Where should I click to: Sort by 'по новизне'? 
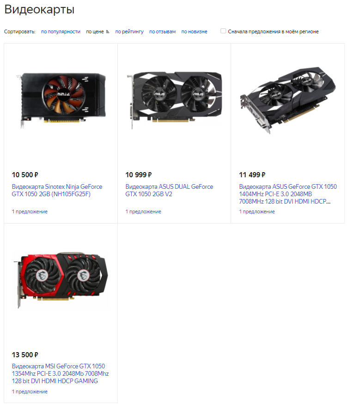(194, 31)
